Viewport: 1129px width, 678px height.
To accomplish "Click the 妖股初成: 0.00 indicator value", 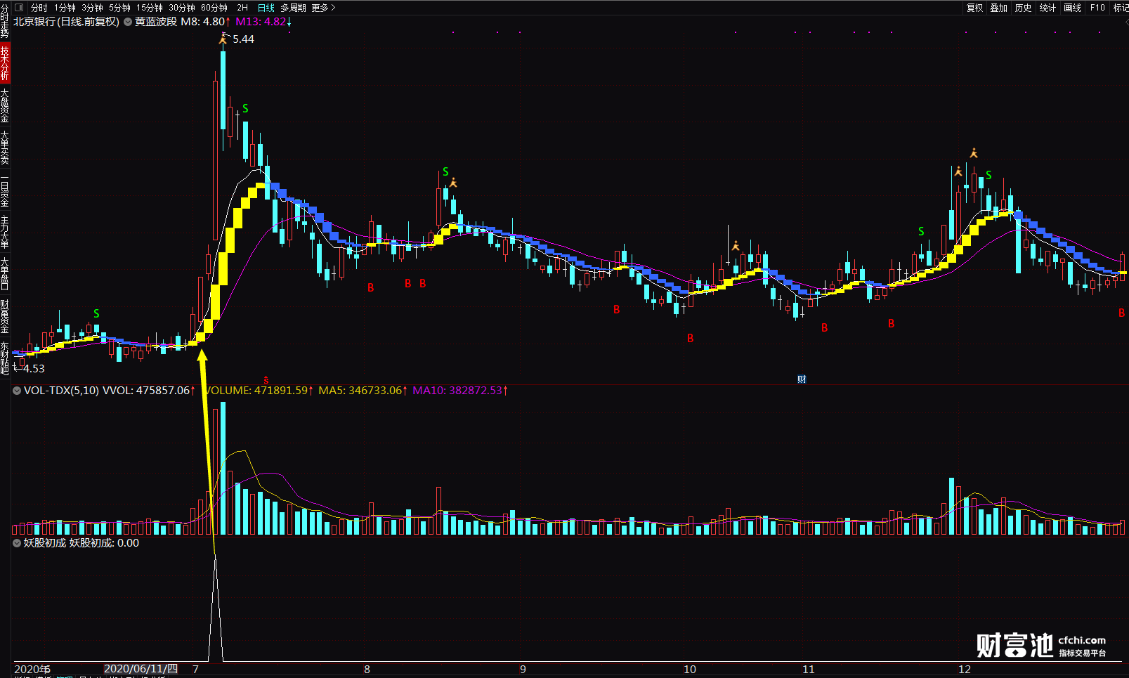I will pyautogui.click(x=104, y=543).
